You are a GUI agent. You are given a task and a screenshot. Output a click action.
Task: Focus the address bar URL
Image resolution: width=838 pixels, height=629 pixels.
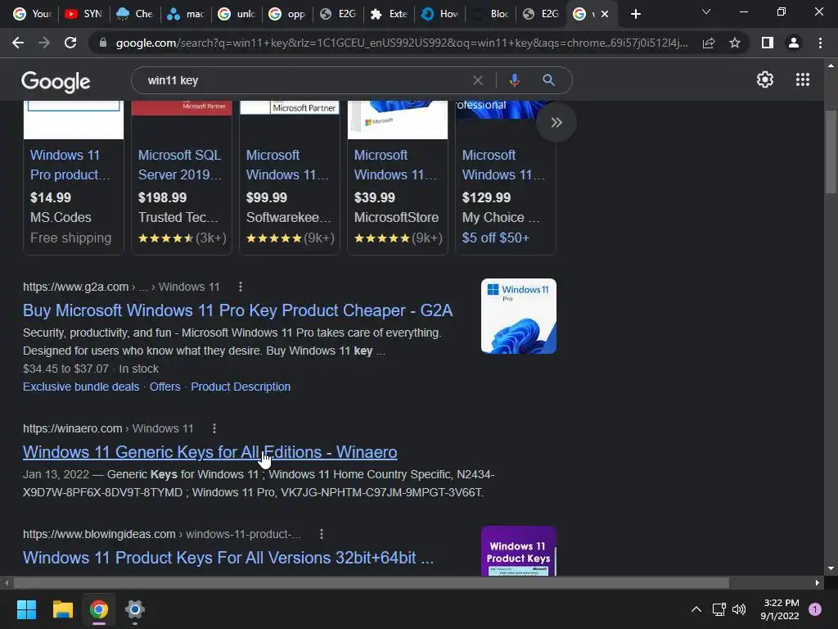click(x=401, y=43)
